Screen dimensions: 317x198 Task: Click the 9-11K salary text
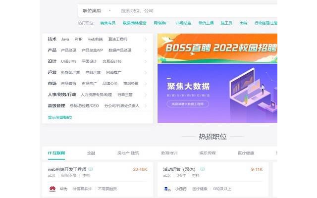point(257,169)
